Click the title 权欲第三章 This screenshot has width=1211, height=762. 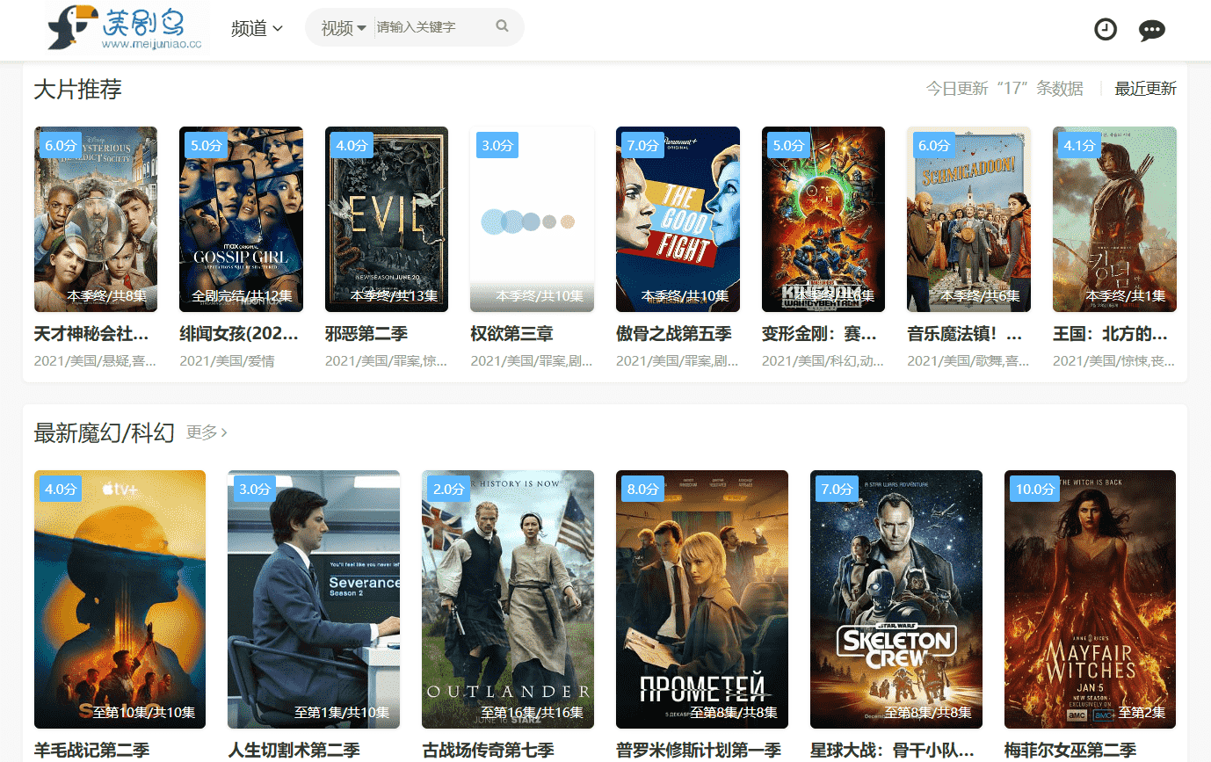(511, 334)
